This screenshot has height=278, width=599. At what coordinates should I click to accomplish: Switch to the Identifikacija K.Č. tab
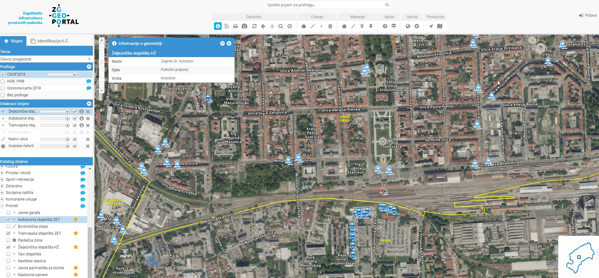(x=50, y=41)
